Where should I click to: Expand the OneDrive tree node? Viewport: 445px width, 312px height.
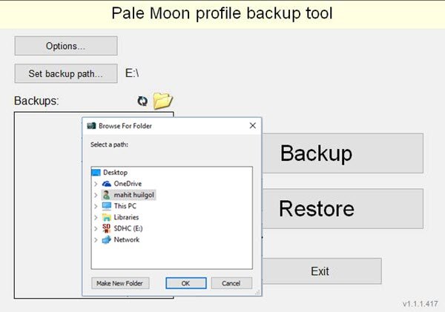[x=96, y=184]
